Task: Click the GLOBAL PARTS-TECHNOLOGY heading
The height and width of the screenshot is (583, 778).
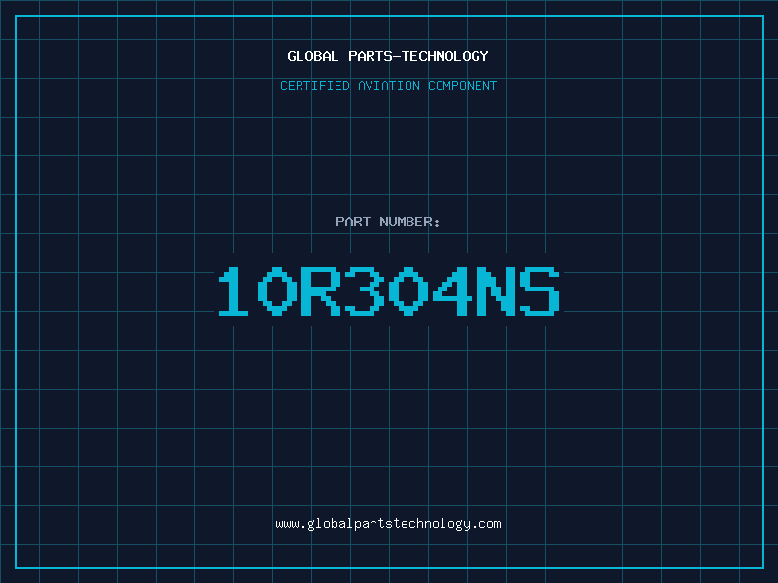Action: click(x=388, y=56)
